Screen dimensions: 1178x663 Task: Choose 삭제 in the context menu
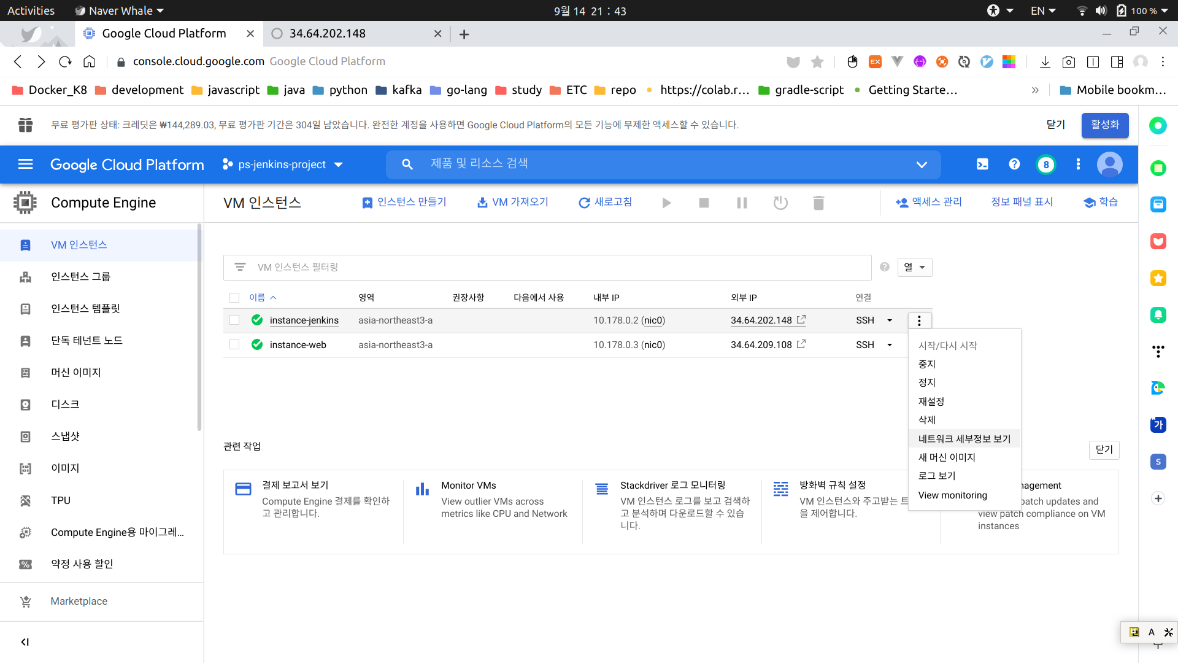(926, 420)
